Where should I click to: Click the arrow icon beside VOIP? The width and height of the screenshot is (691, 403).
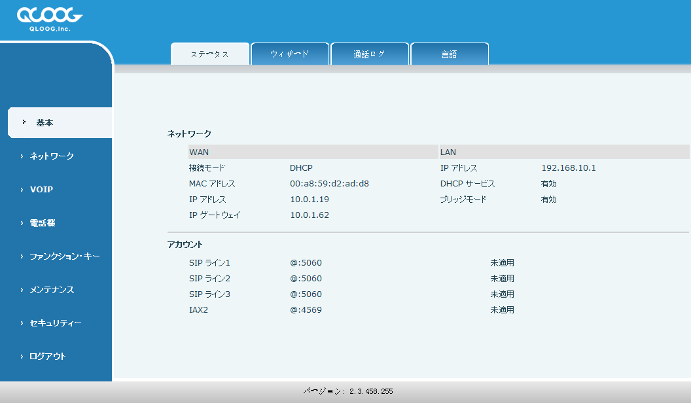point(22,190)
